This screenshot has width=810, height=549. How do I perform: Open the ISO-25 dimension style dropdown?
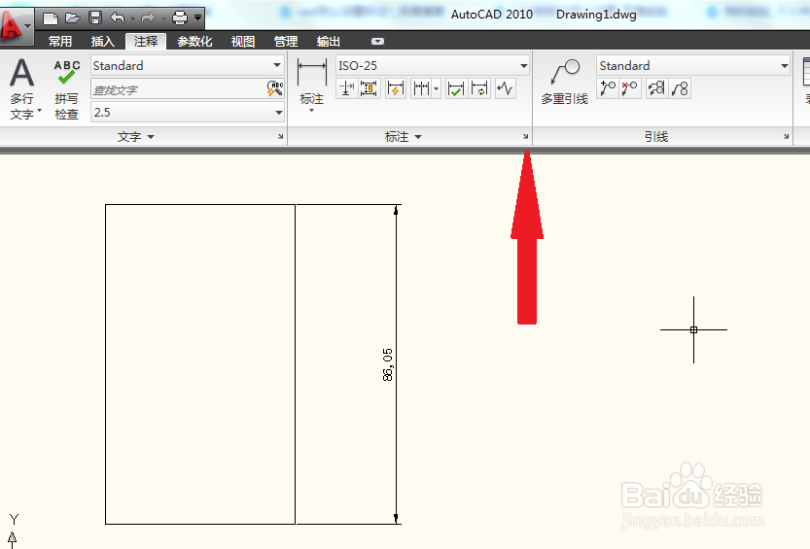click(433, 65)
